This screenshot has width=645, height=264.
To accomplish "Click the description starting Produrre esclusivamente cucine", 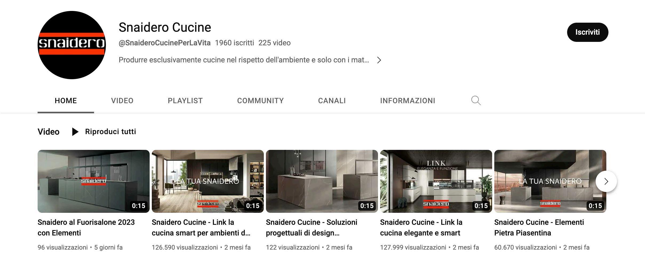I will (x=244, y=60).
